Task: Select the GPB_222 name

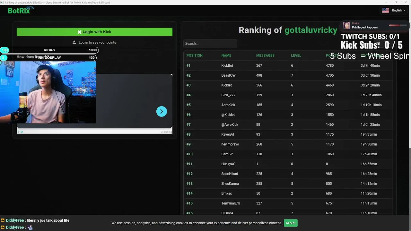Action: coord(228,95)
